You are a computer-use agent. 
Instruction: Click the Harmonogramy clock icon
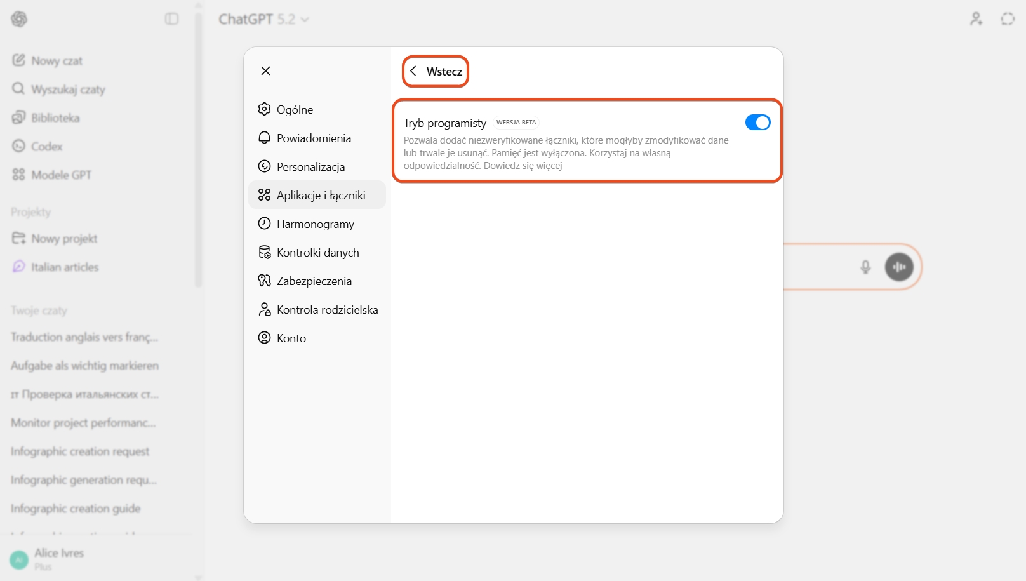264,224
